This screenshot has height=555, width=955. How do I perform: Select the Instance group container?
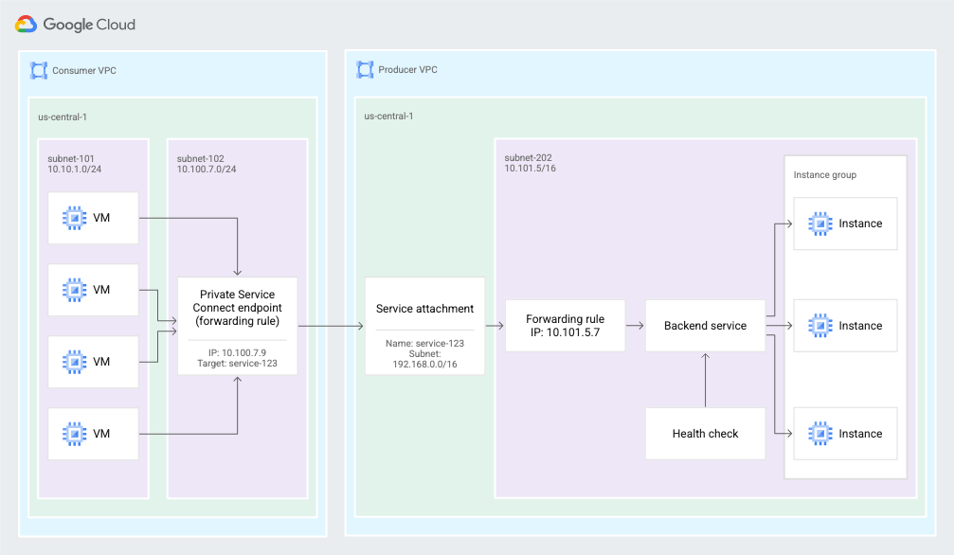pyautogui.click(x=826, y=174)
